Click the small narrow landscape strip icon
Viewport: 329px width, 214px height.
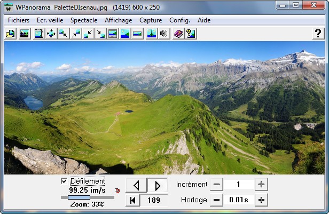coord(137,34)
